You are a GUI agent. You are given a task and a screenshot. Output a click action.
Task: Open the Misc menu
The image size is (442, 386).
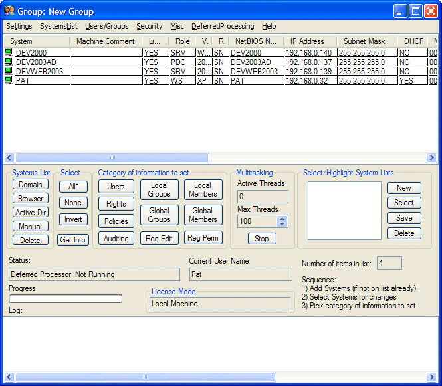[x=177, y=26]
